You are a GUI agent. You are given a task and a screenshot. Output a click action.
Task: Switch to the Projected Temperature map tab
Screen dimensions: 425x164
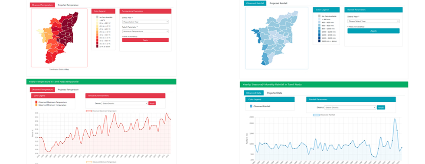(68, 5)
